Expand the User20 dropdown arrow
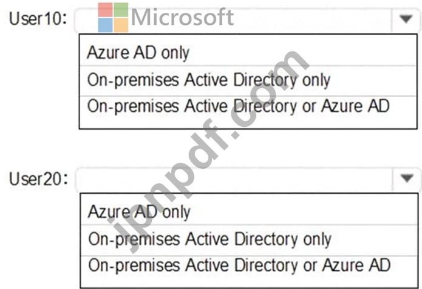This screenshot has width=422, height=289. point(407,178)
